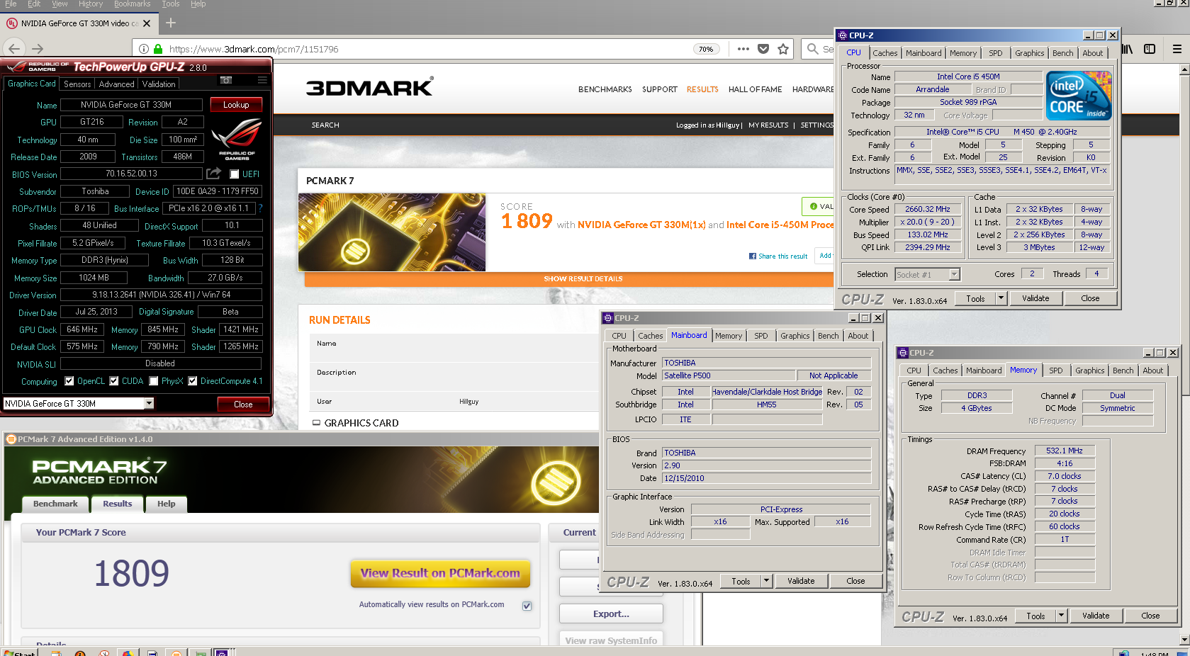This screenshot has height=656, width=1190.
Task: Go back with the browser back arrow
Action: [x=14, y=49]
